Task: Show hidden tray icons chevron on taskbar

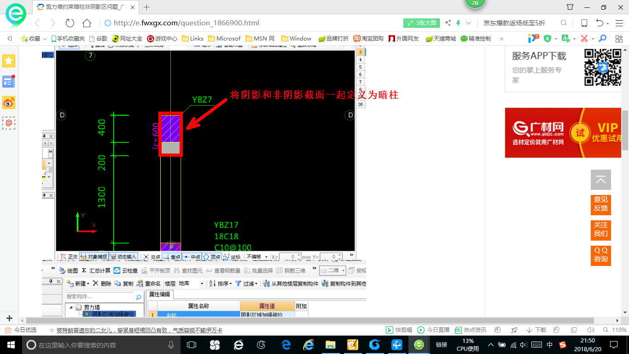Action: (x=490, y=344)
